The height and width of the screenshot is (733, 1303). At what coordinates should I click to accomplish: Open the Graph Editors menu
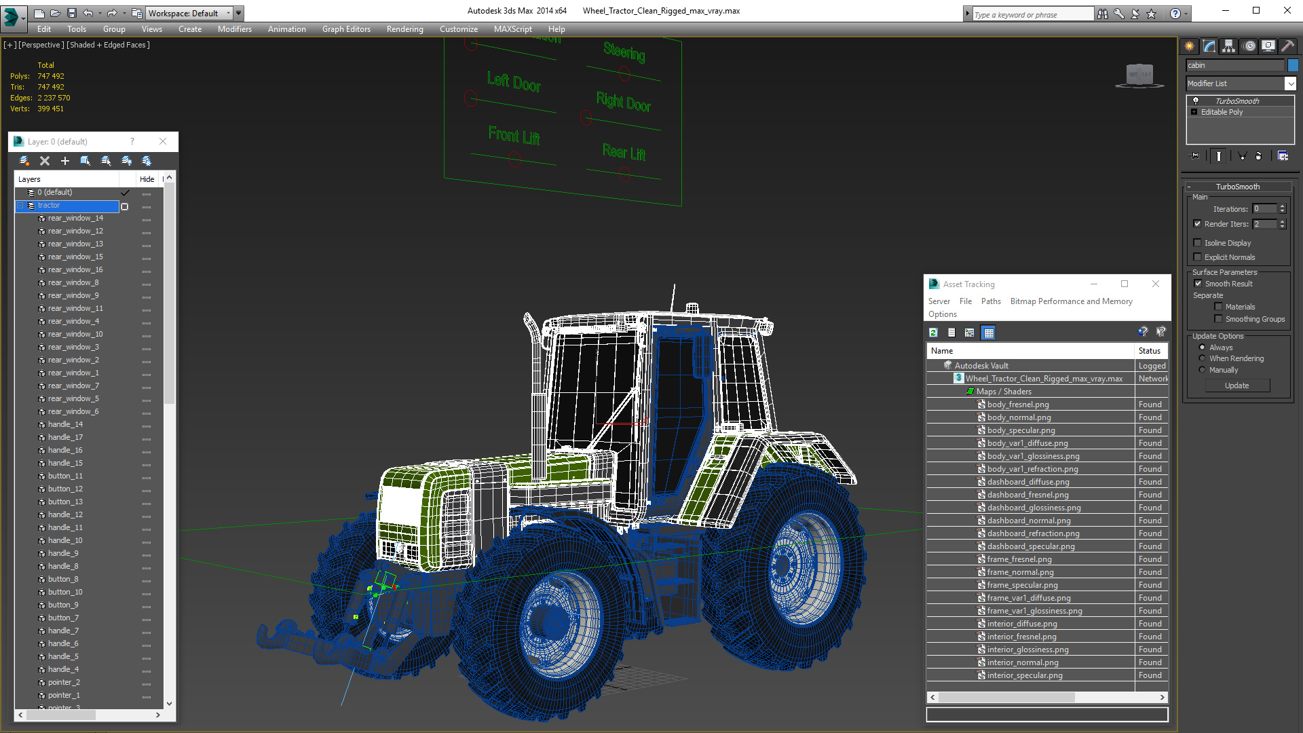click(x=346, y=29)
